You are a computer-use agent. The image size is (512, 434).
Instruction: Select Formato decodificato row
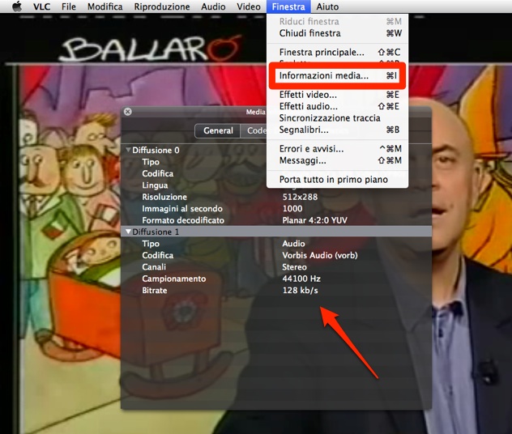(276, 220)
